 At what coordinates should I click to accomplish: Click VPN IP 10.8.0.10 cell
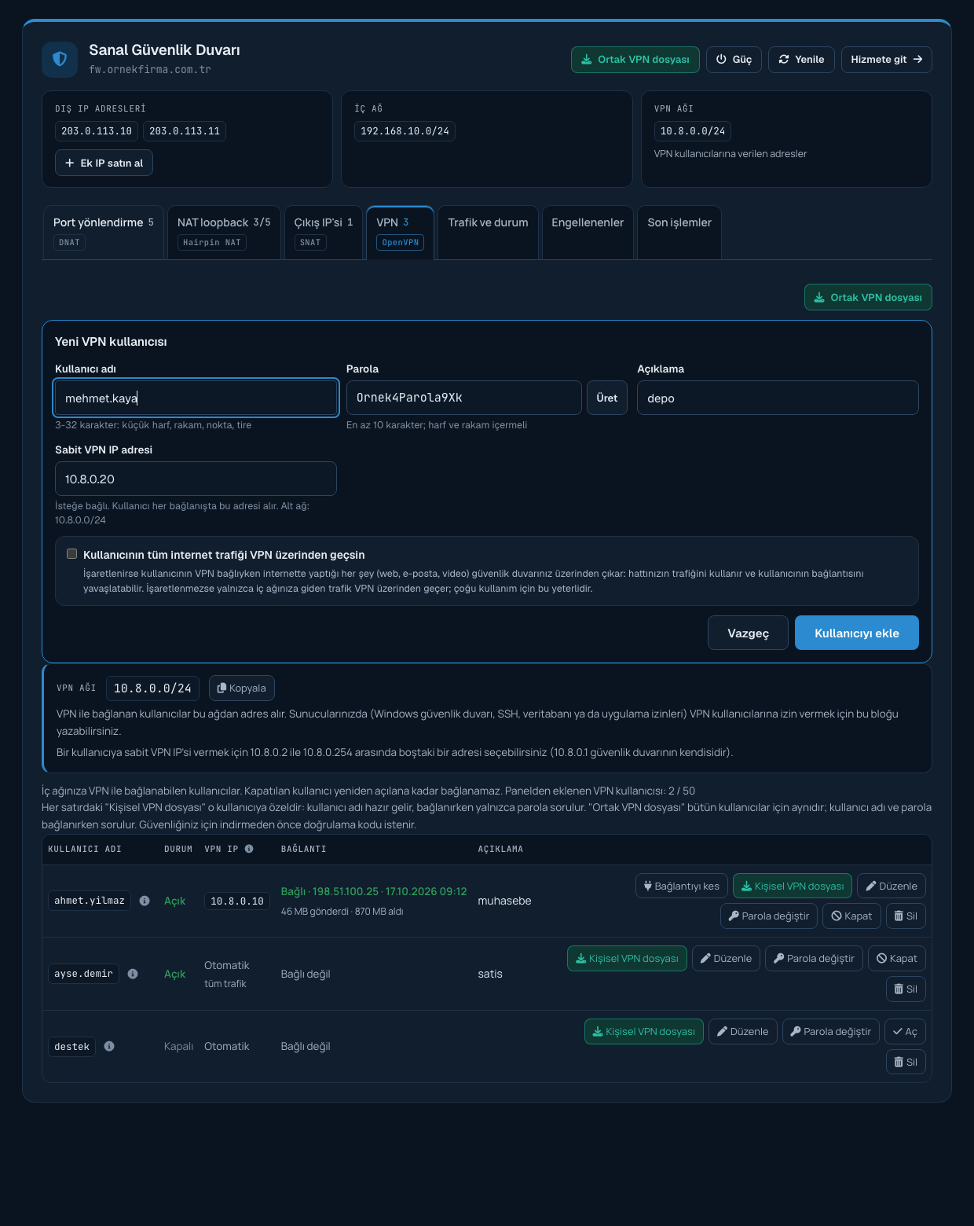(237, 901)
